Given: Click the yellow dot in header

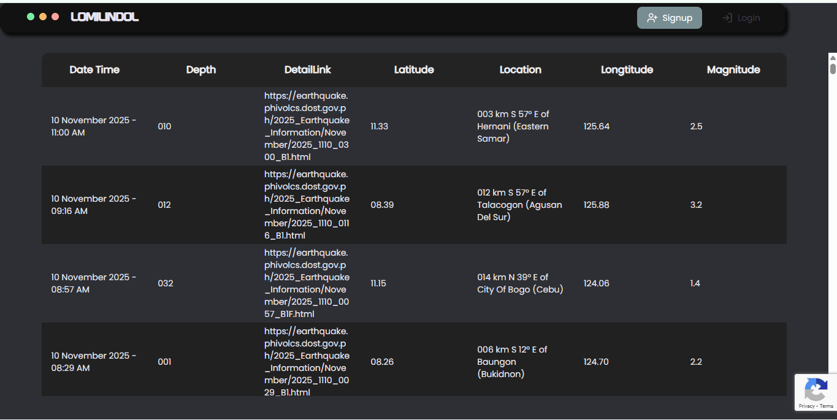Looking at the screenshot, I should pyautogui.click(x=43, y=17).
